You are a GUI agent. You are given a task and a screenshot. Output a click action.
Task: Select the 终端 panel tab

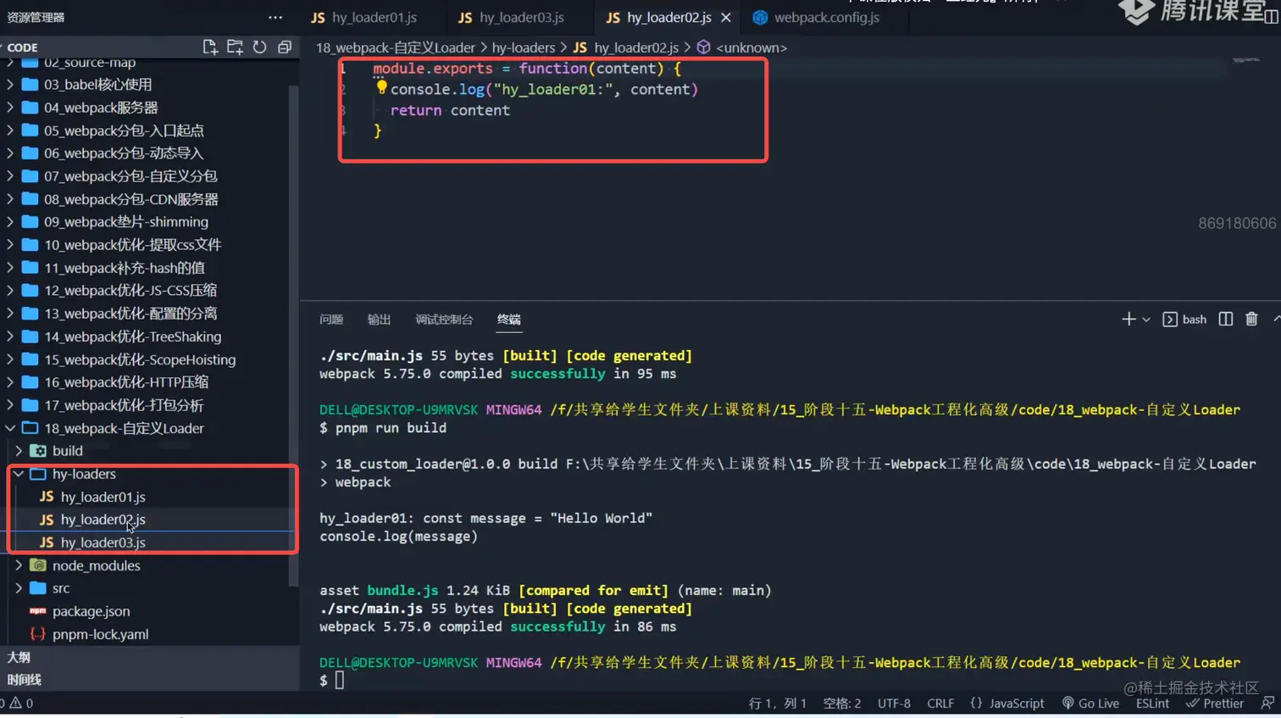(x=508, y=320)
